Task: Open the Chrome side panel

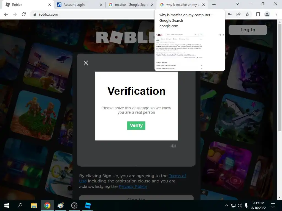Action: click(x=258, y=14)
